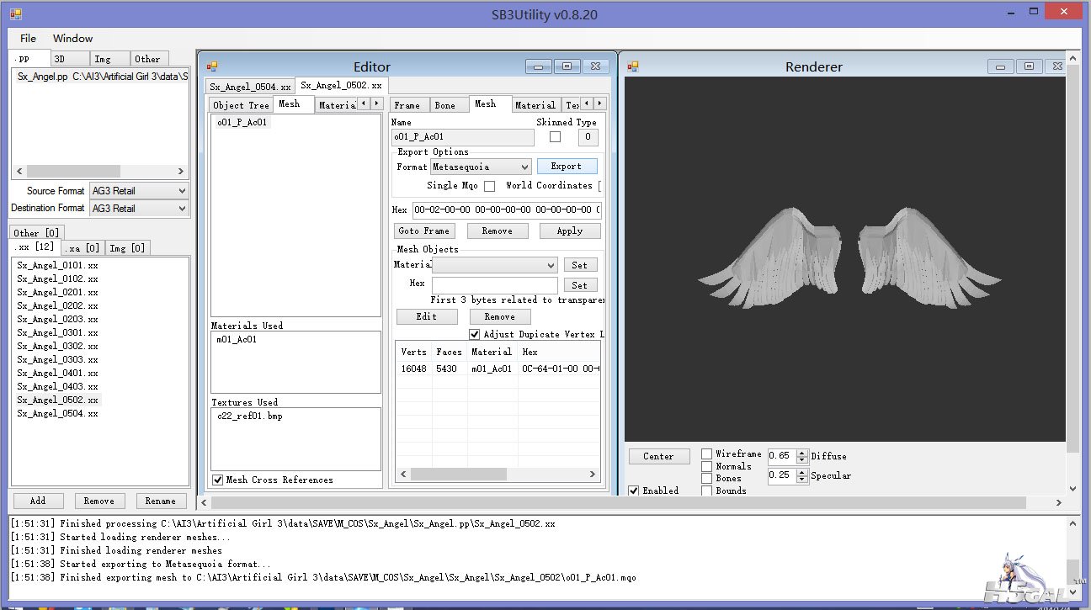
Task: Open the Img [0] tab
Action: (127, 247)
